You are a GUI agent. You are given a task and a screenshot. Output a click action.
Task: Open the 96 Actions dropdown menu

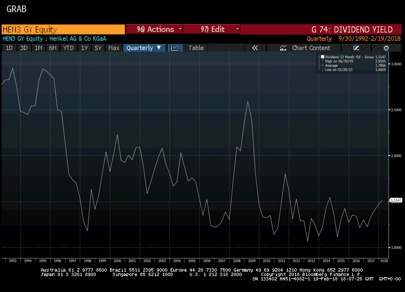point(154,30)
